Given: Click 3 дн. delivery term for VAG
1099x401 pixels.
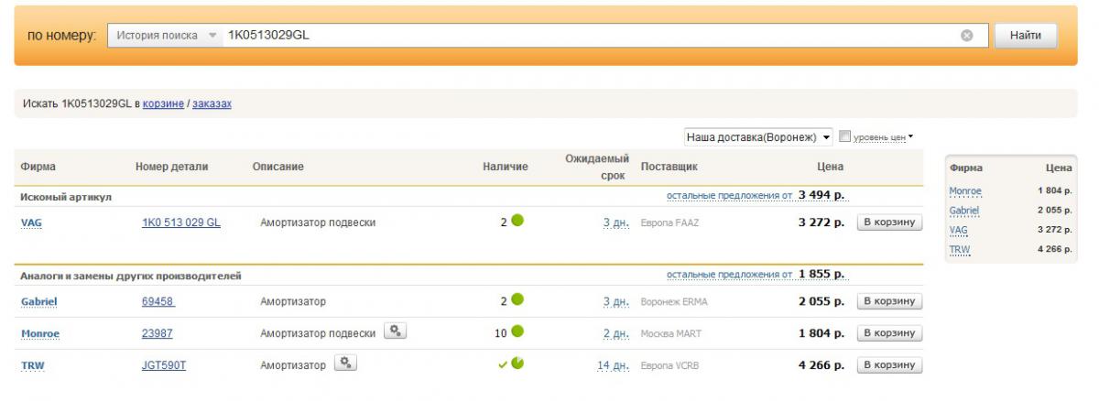Looking at the screenshot, I should tap(615, 222).
